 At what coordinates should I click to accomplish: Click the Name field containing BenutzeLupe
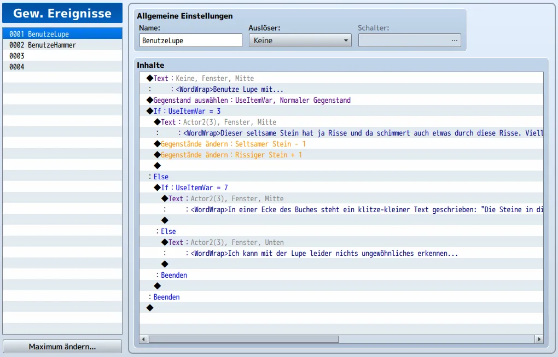[191, 40]
